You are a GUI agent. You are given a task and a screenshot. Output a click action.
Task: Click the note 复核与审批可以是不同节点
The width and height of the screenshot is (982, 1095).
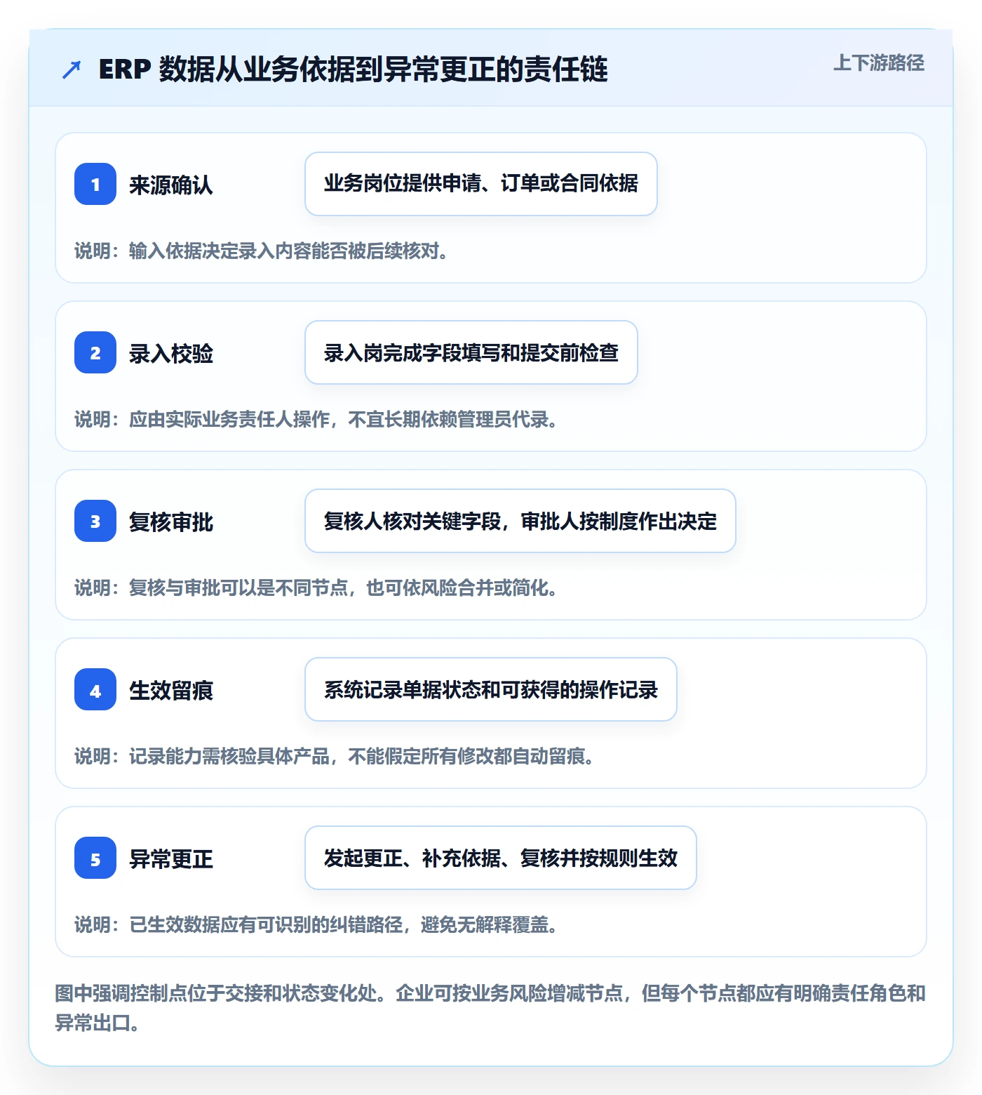(316, 588)
